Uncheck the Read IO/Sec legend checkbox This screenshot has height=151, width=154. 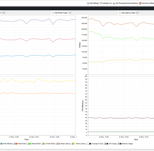coord(29,144)
